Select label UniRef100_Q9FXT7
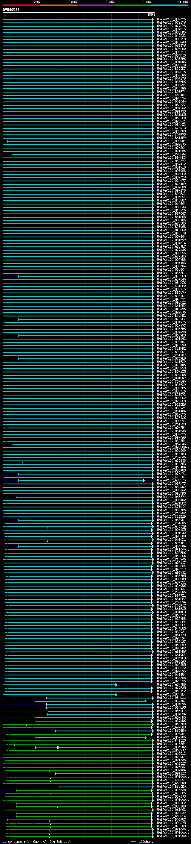 (x=171, y=484)
